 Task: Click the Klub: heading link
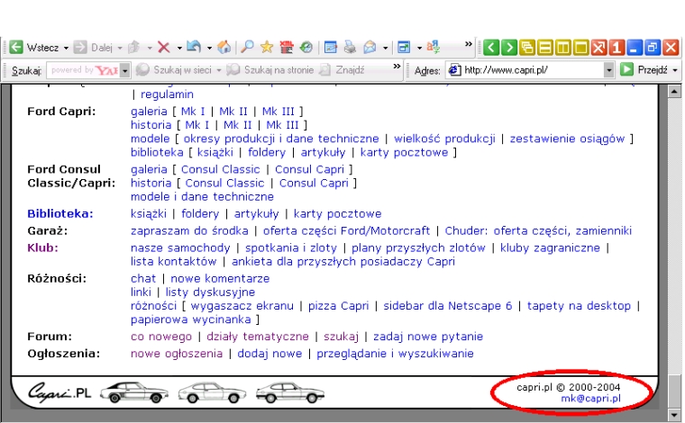click(x=43, y=247)
